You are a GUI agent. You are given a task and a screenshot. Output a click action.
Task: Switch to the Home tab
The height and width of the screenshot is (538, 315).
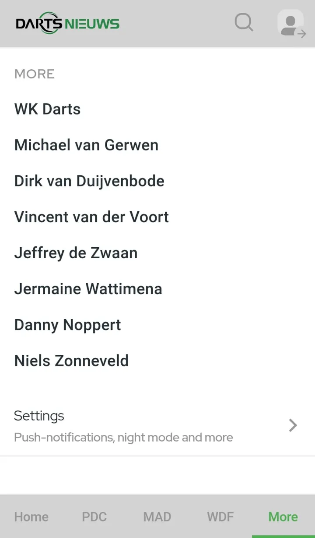(x=31, y=517)
